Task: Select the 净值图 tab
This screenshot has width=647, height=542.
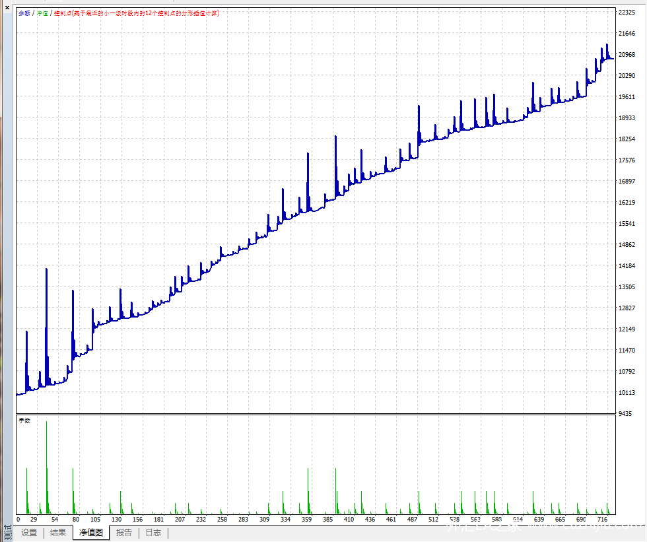Action: [91, 533]
